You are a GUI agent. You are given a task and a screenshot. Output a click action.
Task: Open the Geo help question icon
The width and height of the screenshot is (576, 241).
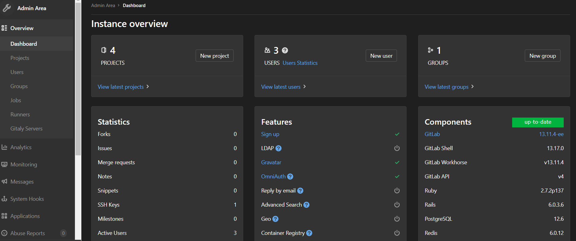[x=275, y=219]
